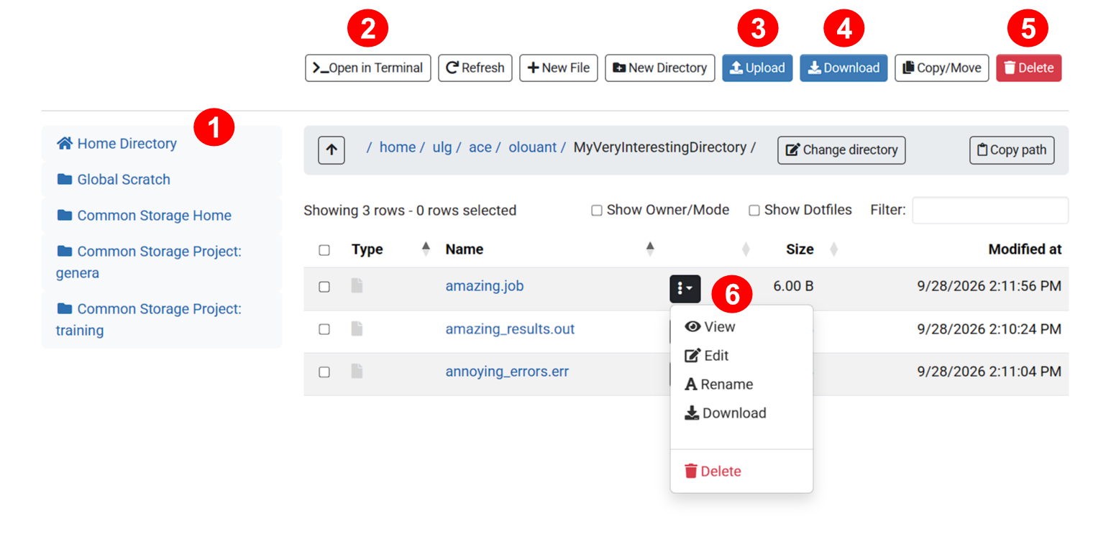Click the blue Upload button

(757, 68)
